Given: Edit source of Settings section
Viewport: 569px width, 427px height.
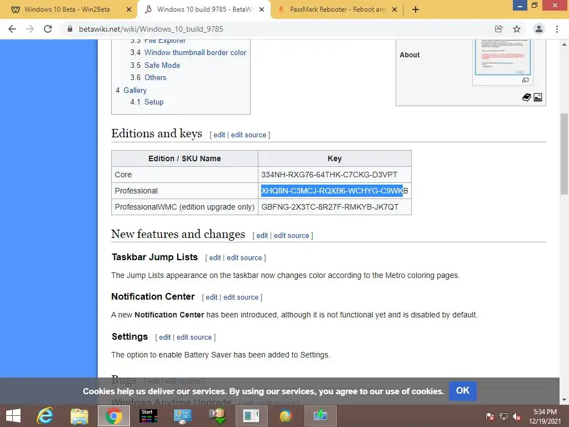Looking at the screenshot, I should (x=194, y=337).
